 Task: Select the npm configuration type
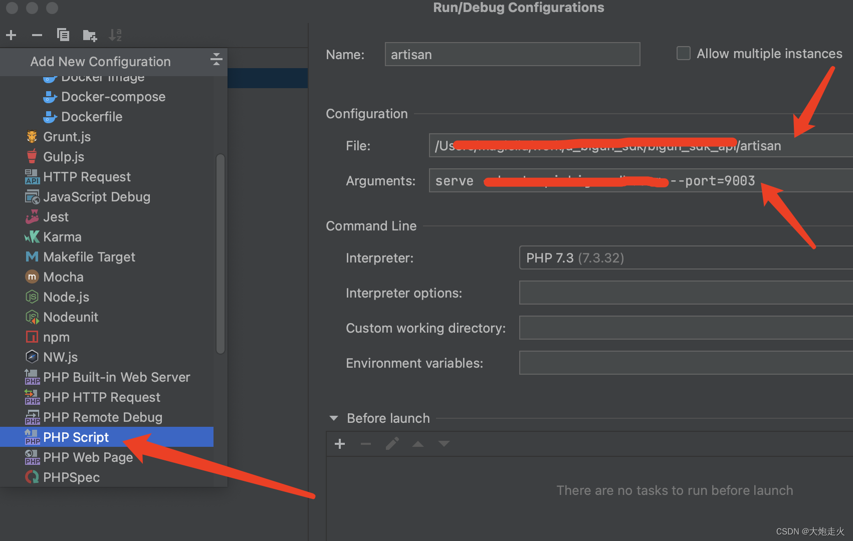[x=56, y=337]
